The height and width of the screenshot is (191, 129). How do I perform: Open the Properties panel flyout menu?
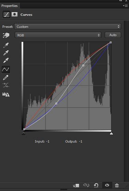(x=125, y=5)
